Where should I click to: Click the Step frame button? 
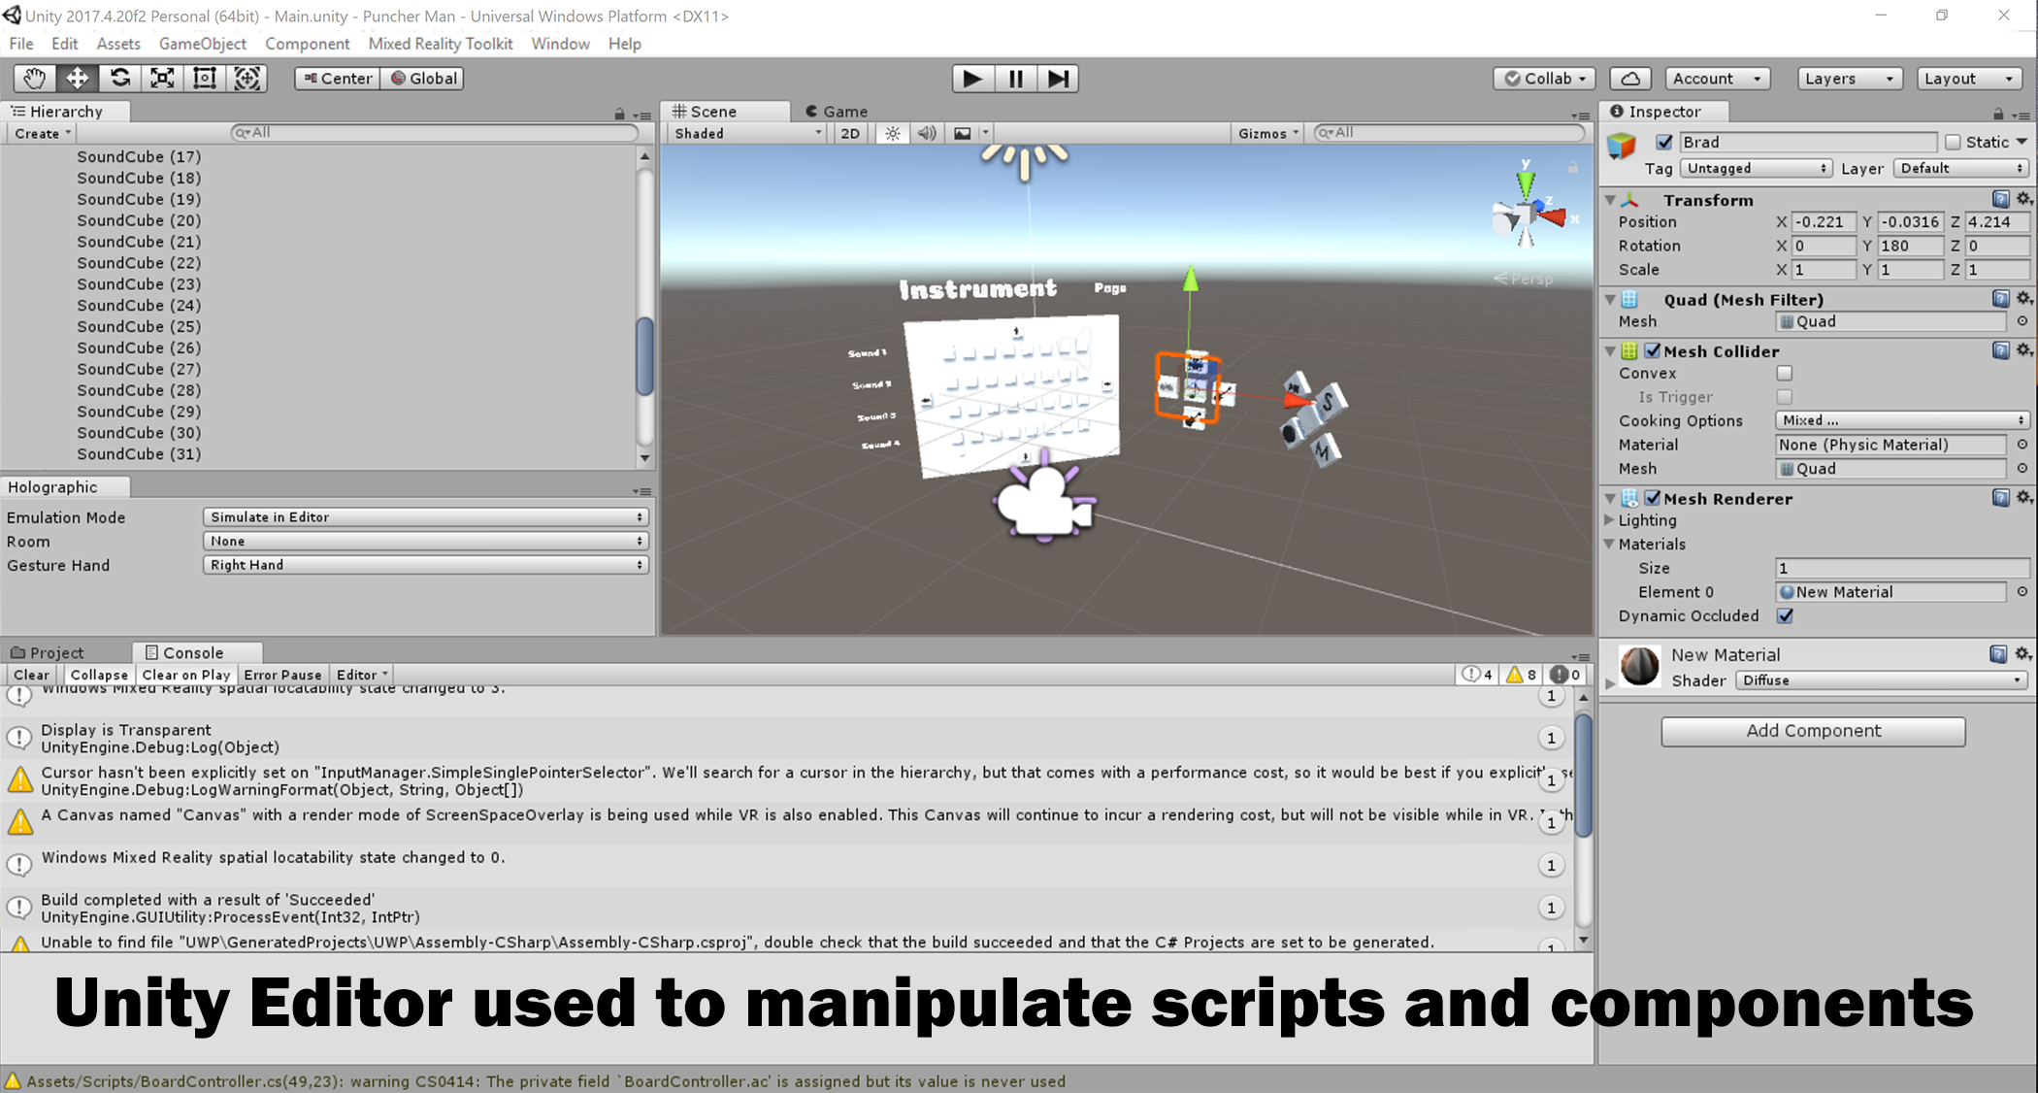(1058, 79)
